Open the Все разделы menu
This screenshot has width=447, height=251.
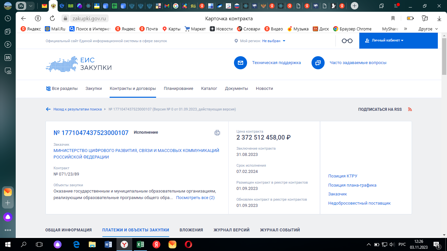coord(62,89)
